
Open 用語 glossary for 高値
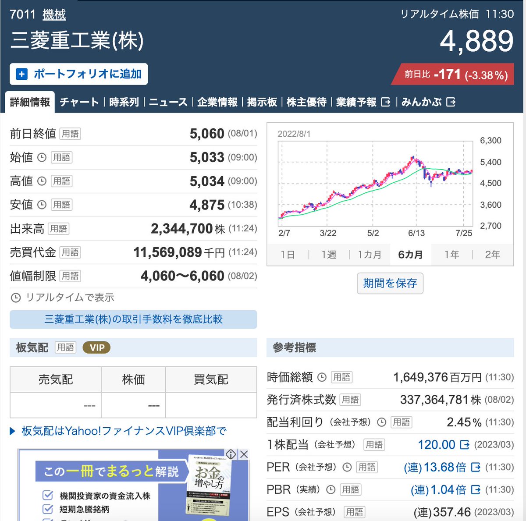tap(62, 181)
